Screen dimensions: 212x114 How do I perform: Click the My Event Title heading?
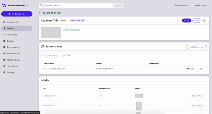(50, 21)
